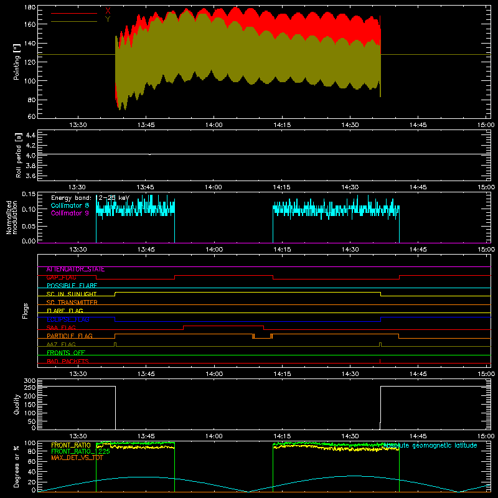Click the FRONTS_OFF flag label
This screenshot has width=498, height=498.
[66, 353]
